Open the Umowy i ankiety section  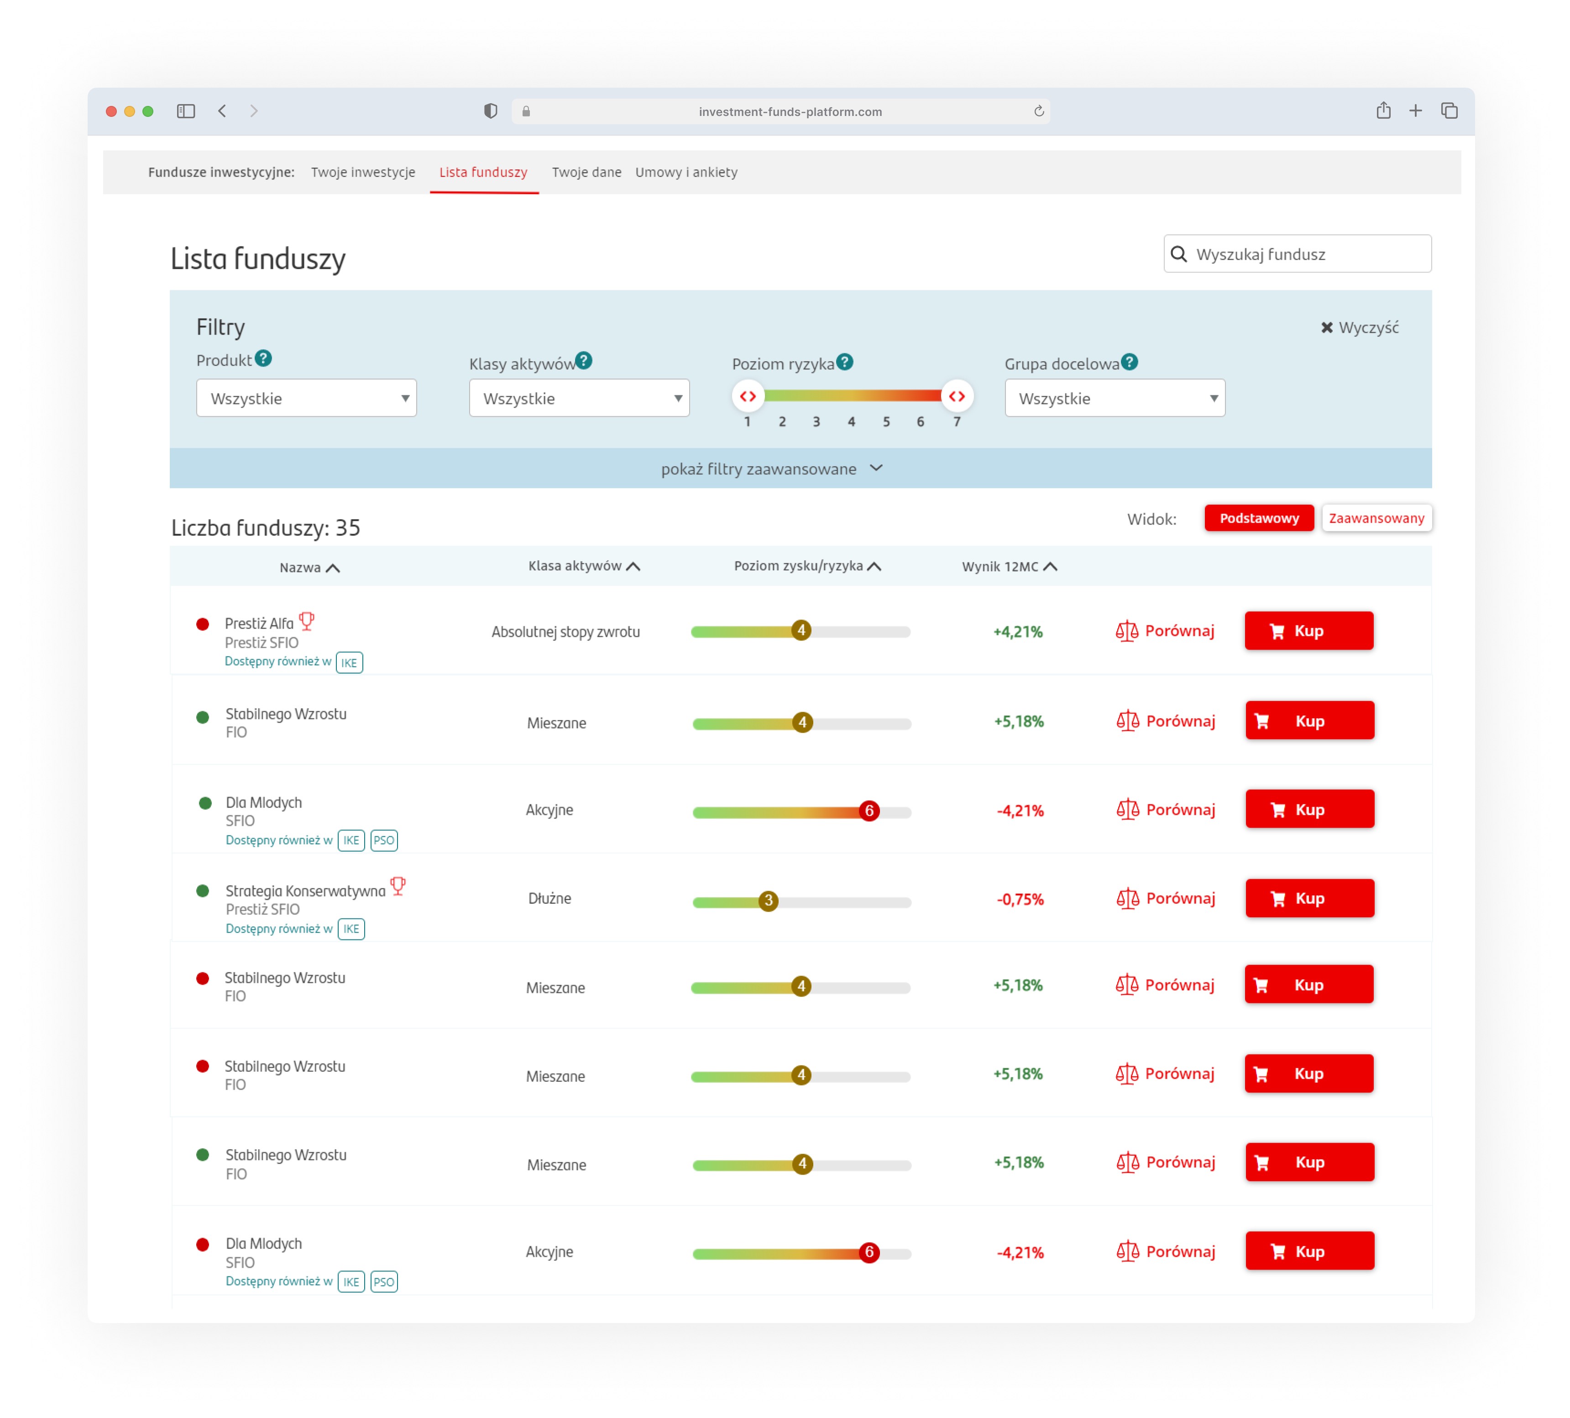click(x=686, y=172)
